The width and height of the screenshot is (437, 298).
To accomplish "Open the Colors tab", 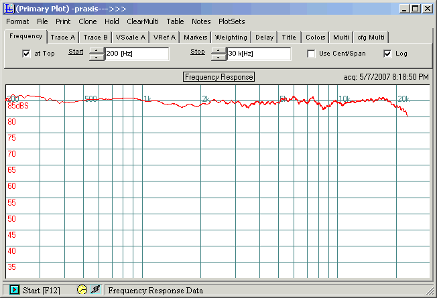I will pyautogui.click(x=315, y=38).
